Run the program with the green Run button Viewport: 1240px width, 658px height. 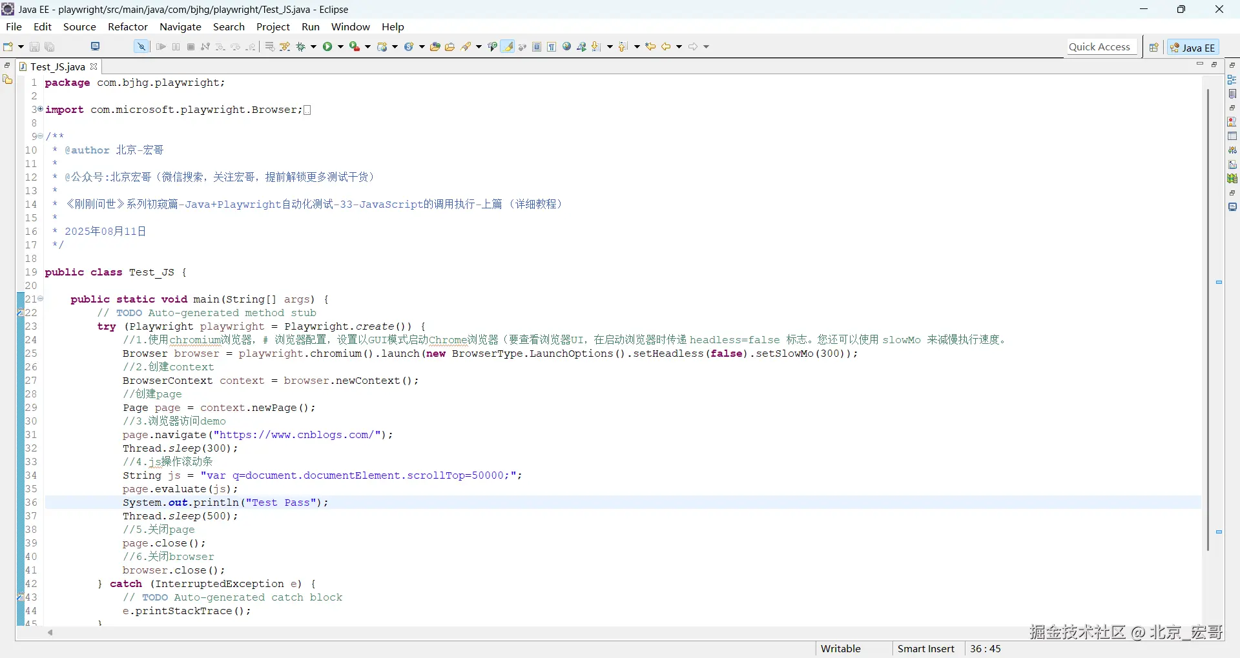[327, 46]
